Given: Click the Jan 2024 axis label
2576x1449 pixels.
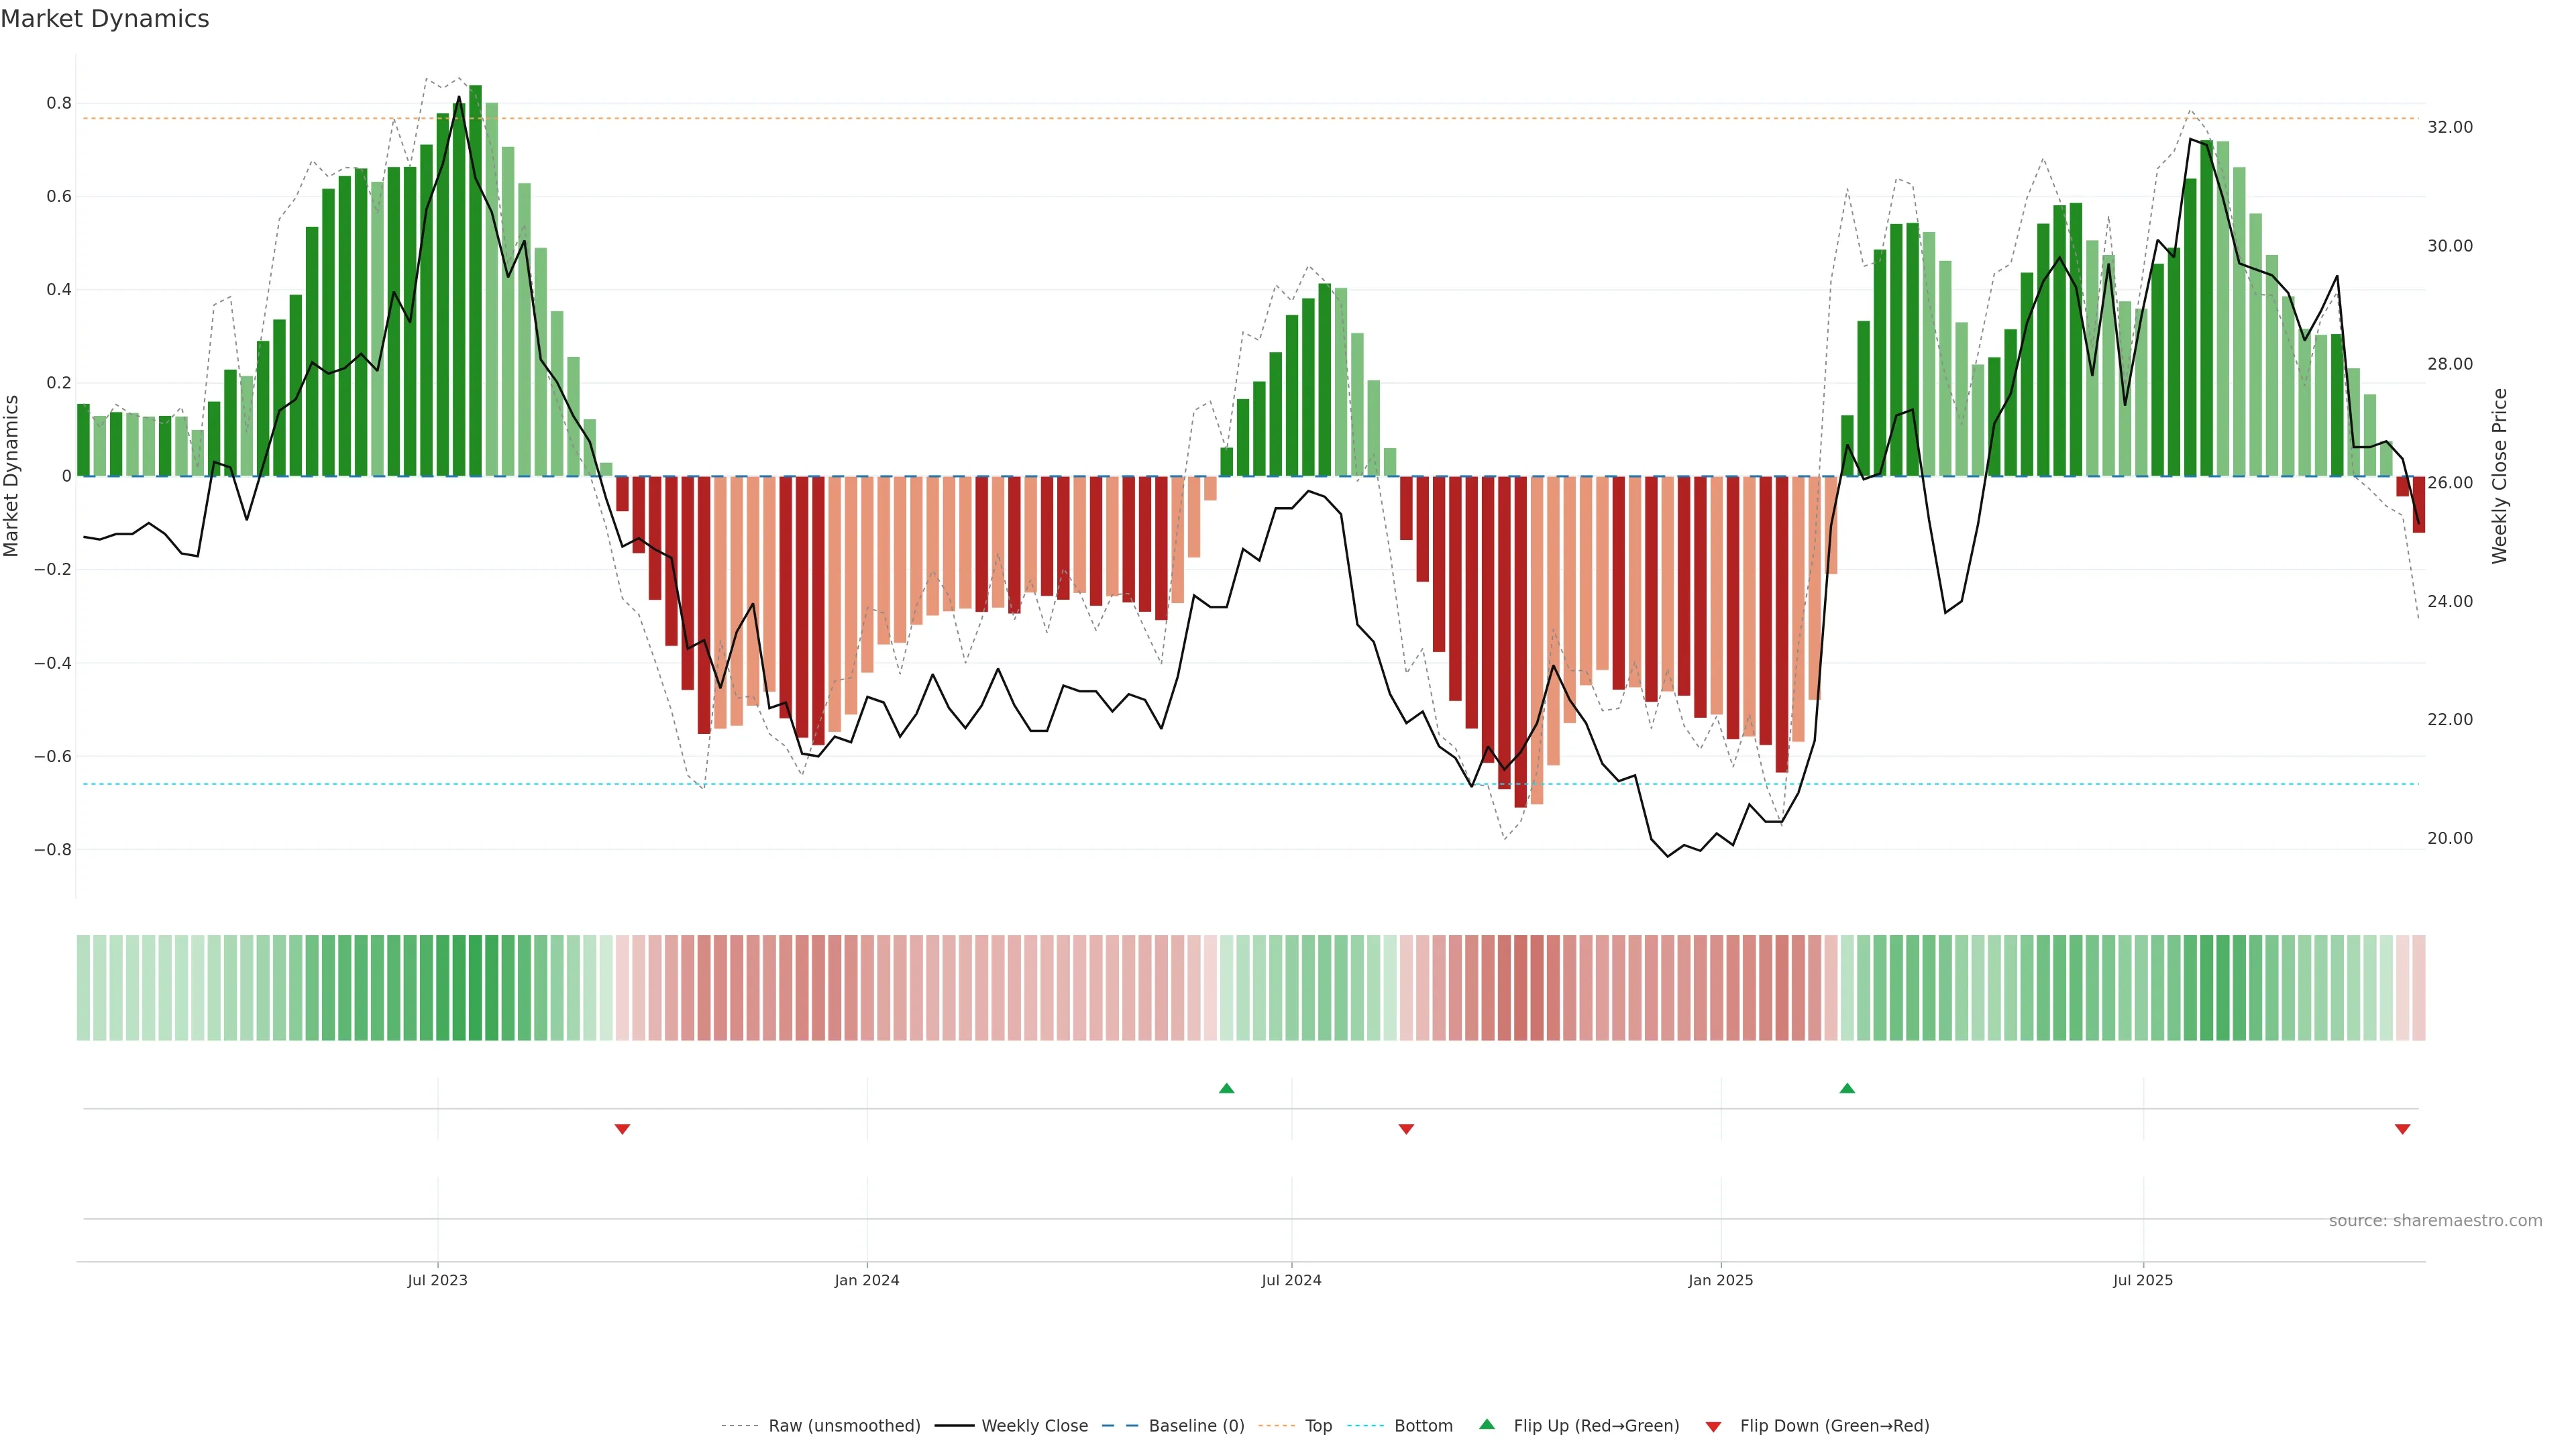Looking at the screenshot, I should coord(867,1280).
